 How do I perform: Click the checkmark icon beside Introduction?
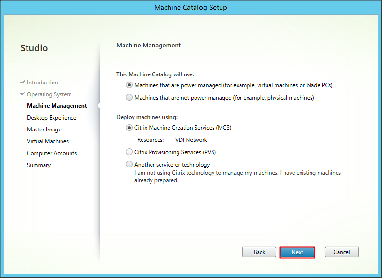[23, 82]
